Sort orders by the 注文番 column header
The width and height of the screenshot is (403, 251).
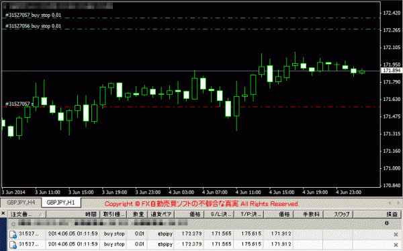(27, 214)
